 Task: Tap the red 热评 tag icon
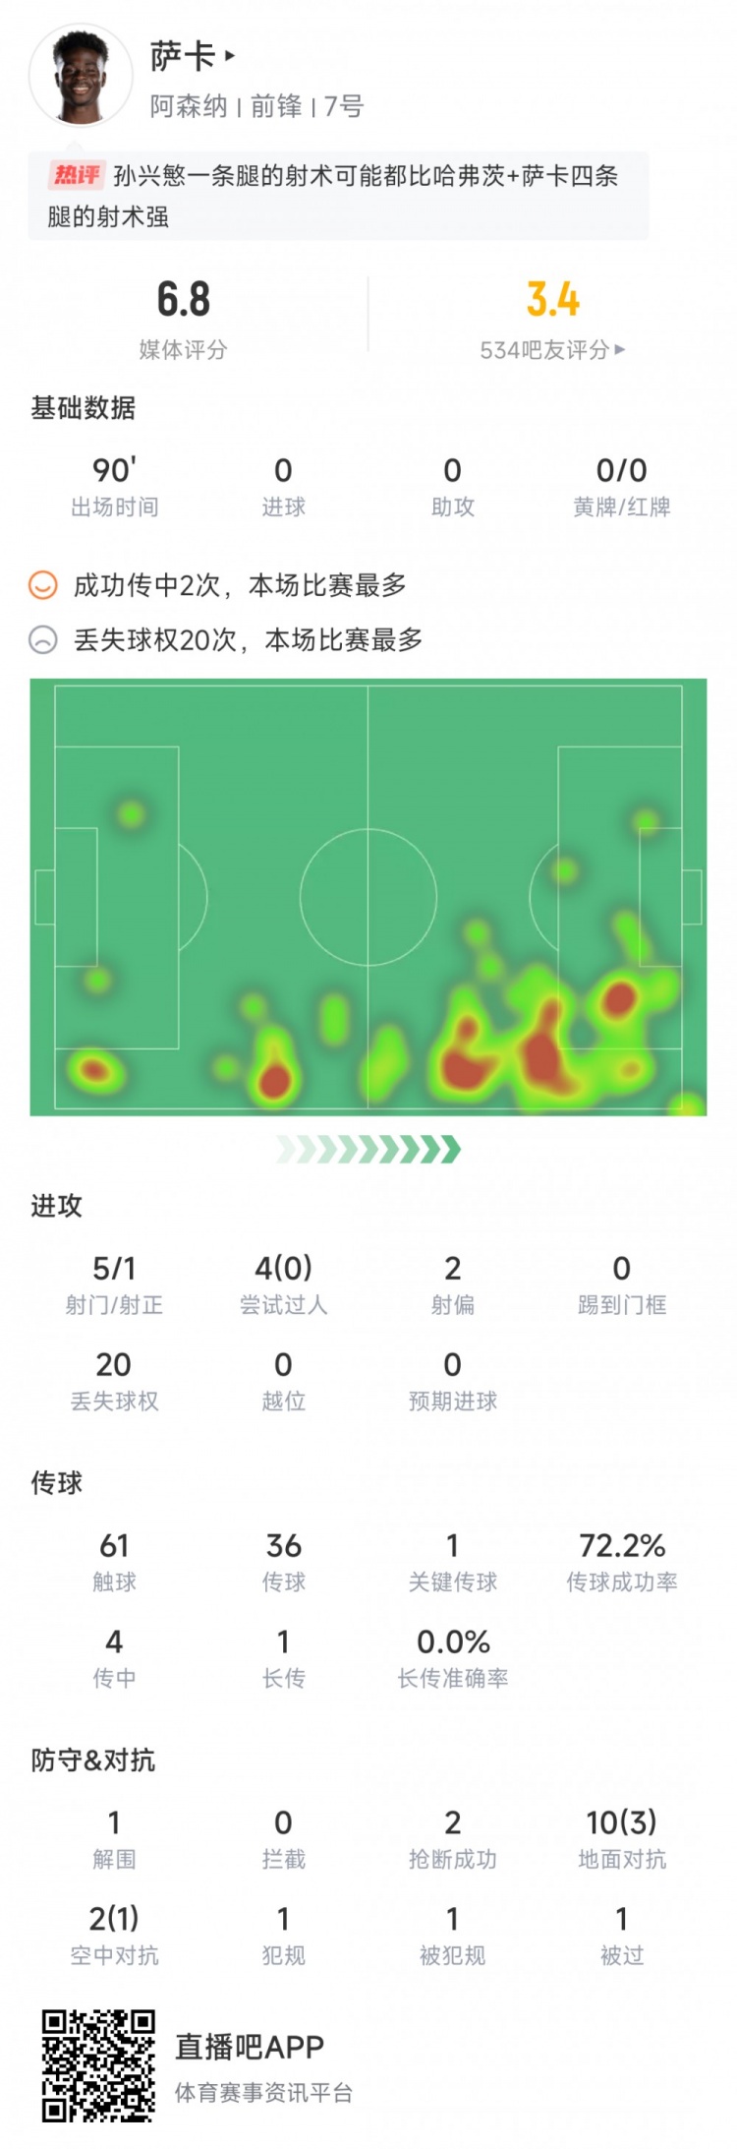tap(77, 175)
